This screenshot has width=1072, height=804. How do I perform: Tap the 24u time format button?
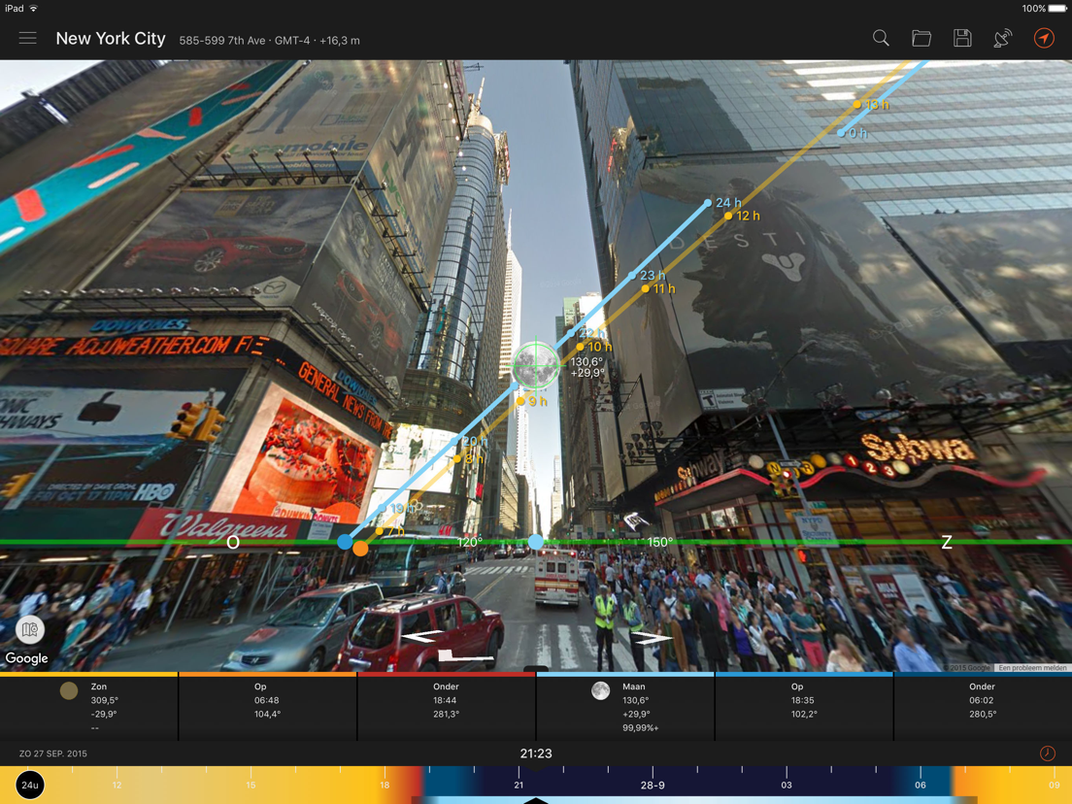pyautogui.click(x=29, y=785)
